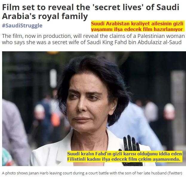Click the '(Twitter)' photo credit in caption
The width and height of the screenshot is (186, 178).
pyautogui.click(x=175, y=173)
